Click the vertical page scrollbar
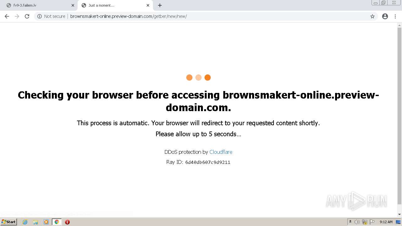Image resolution: width=402 pixels, height=226 pixels. (x=399, y=119)
